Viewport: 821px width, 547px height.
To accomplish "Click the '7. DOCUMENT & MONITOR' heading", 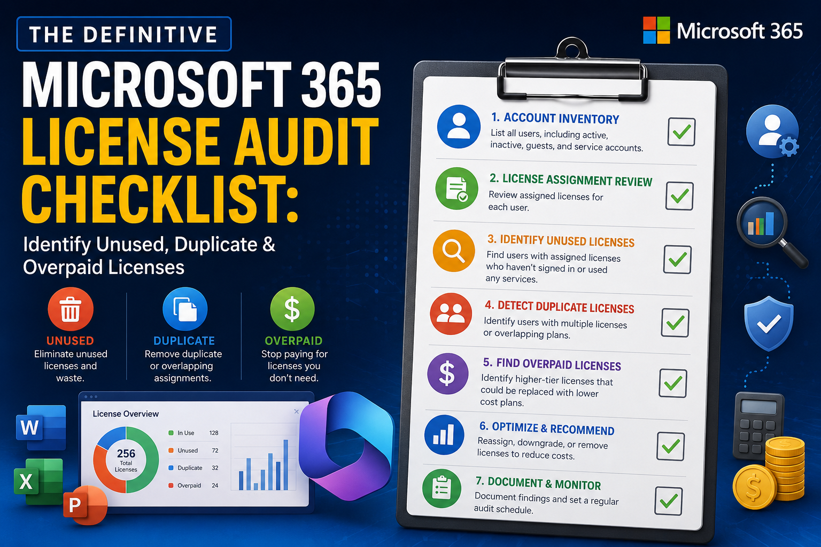I will coord(538,483).
